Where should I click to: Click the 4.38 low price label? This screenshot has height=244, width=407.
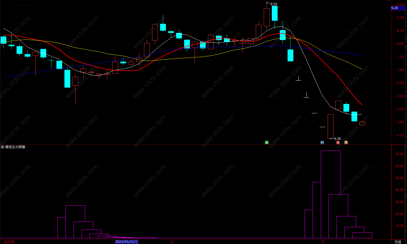pyautogui.click(x=337, y=139)
